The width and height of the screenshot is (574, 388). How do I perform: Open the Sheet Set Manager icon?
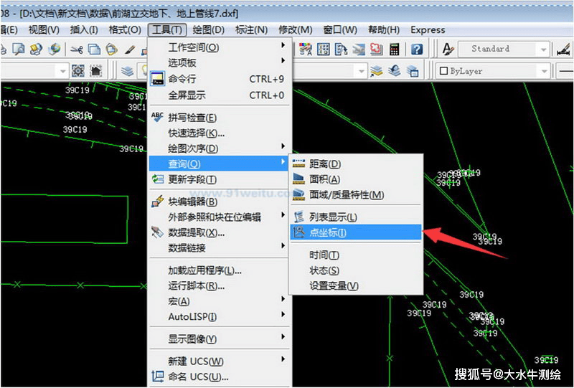[x=359, y=49]
